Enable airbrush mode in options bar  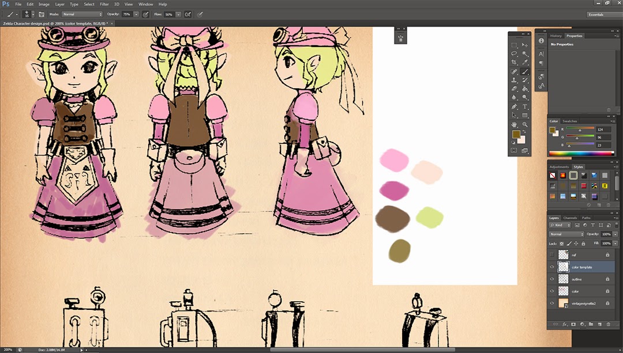click(x=188, y=14)
